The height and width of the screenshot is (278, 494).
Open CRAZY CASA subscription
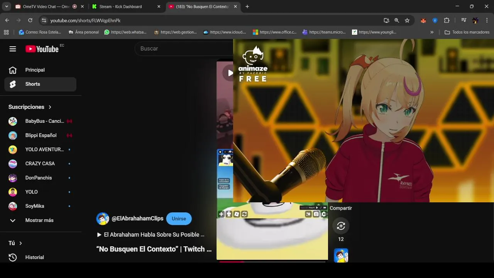coord(40,164)
